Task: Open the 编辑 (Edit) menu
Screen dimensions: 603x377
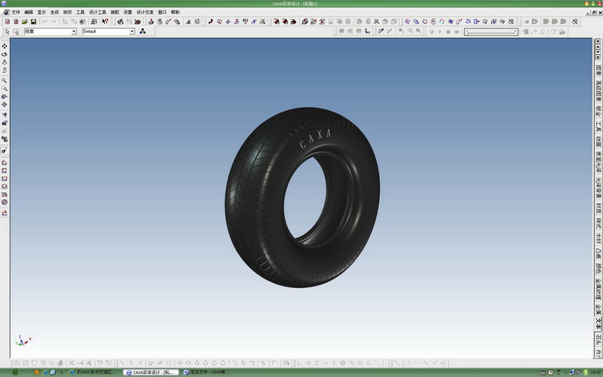Action: click(29, 12)
